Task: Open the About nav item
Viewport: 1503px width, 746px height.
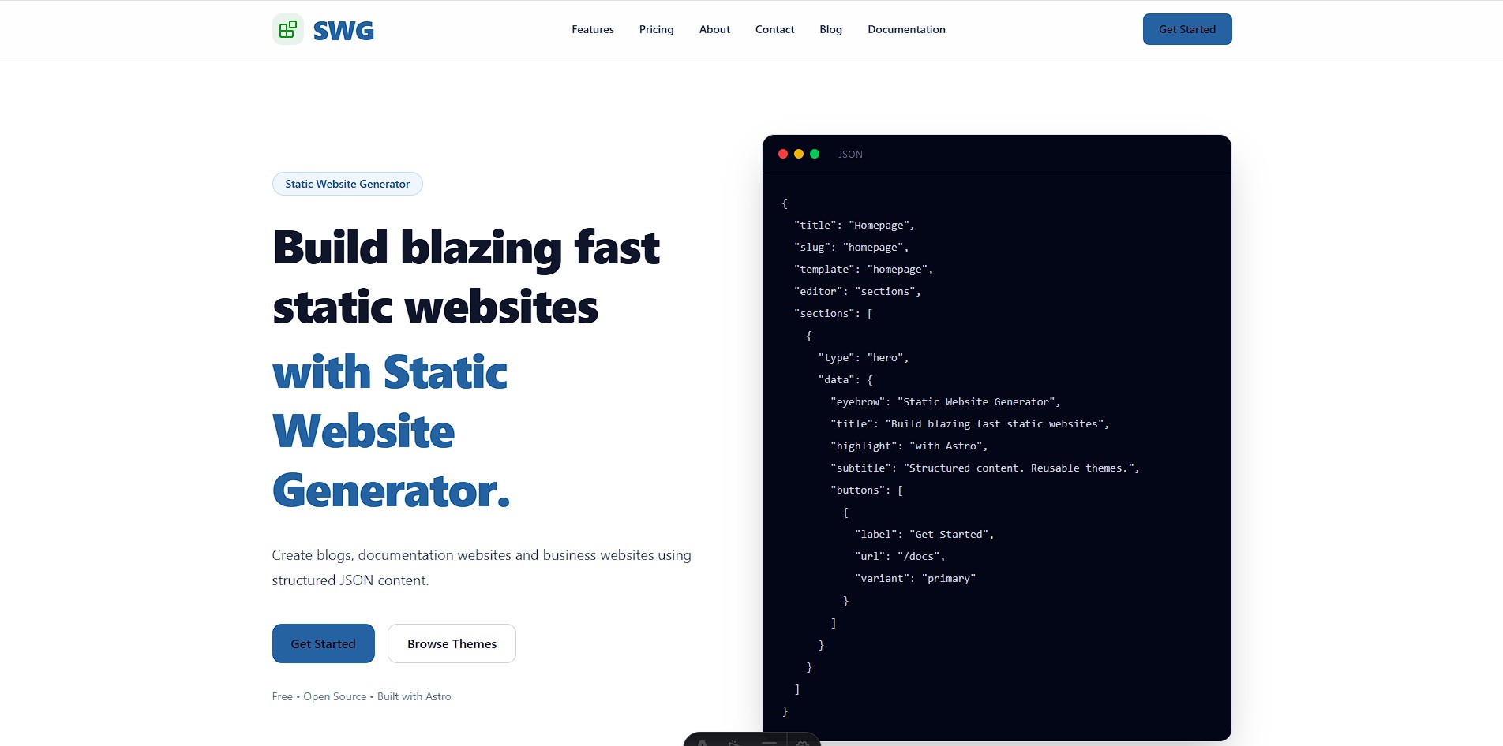Action: coord(714,29)
